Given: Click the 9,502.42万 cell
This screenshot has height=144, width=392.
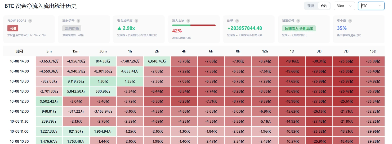Looking at the screenshot, I should pos(49,101).
